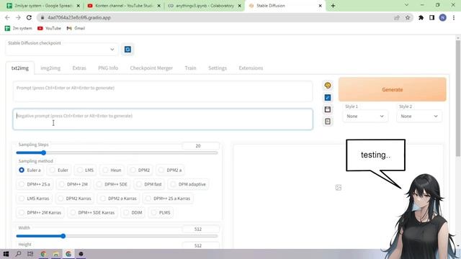Select the LMS Karras sampling method
This screenshot has height=259, width=461.
point(35,199)
